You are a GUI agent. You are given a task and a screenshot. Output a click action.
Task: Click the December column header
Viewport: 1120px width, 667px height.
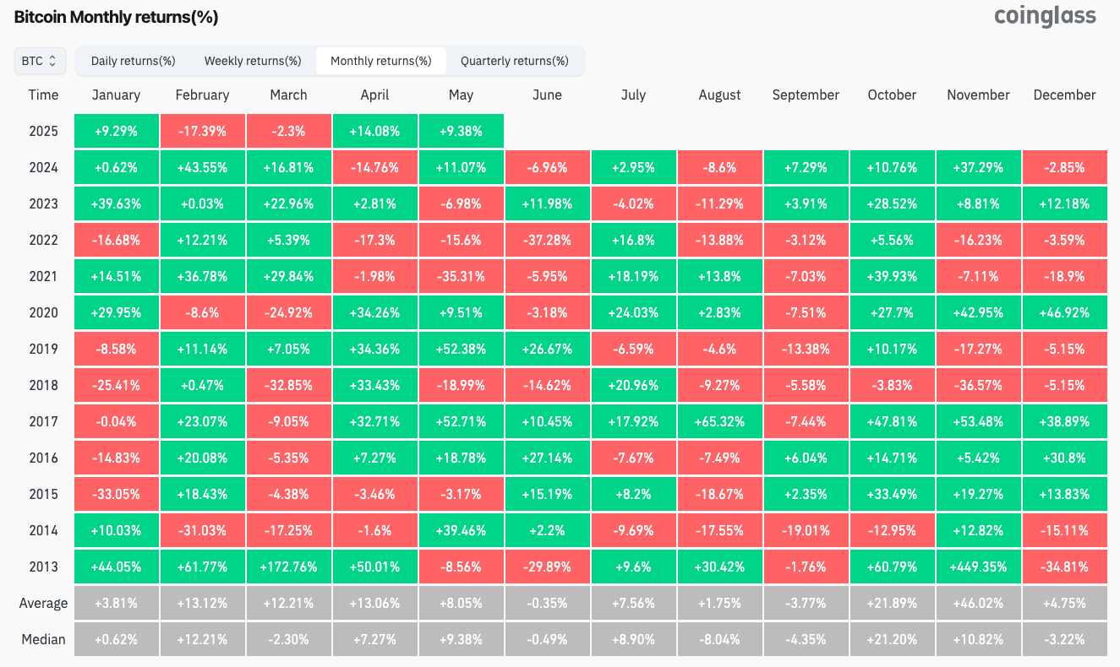point(1064,95)
